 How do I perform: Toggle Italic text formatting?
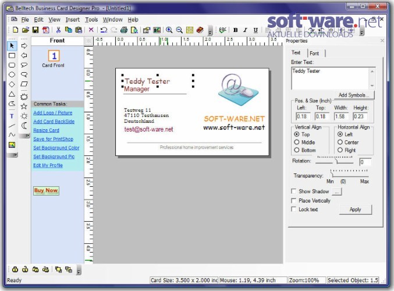pyautogui.click(x=246, y=30)
